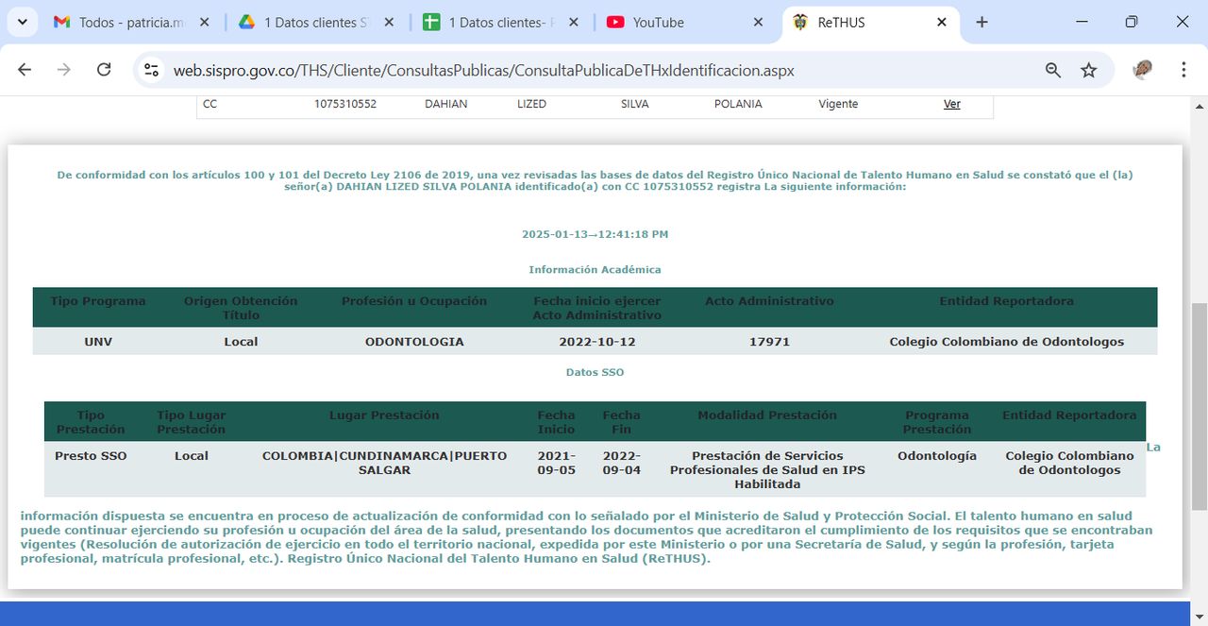Bookmark this page with the star
The height and width of the screenshot is (626, 1208).
1089,70
